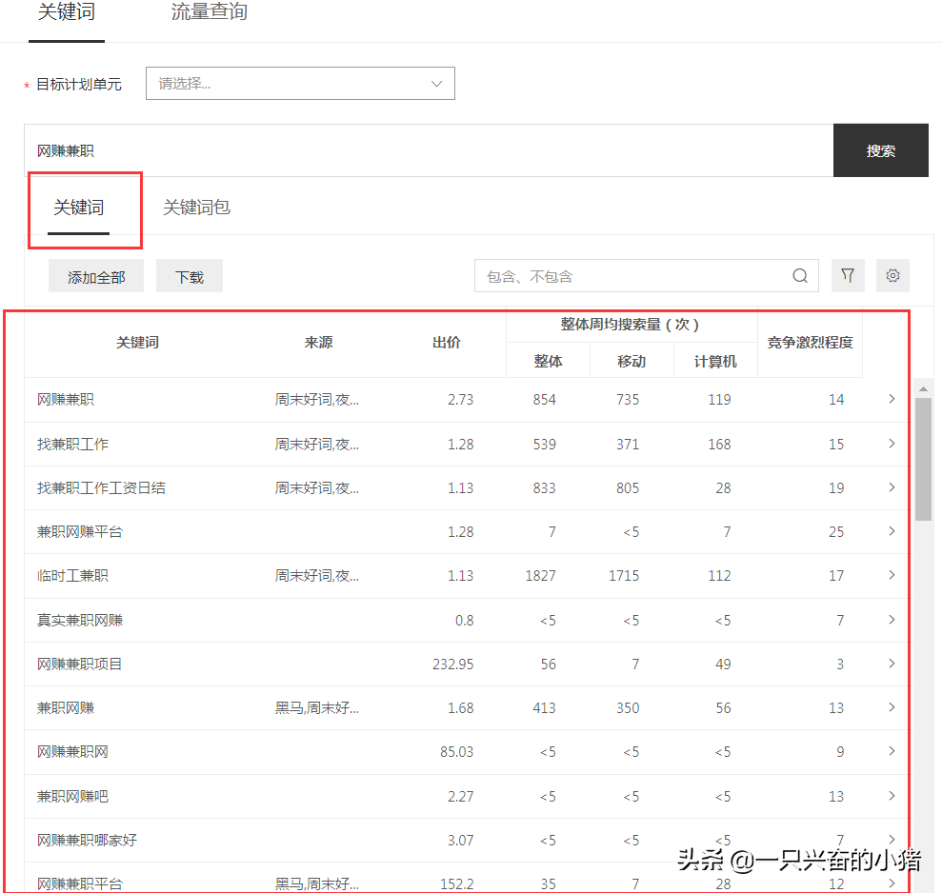Expand row arrow for 网赚兼职

click(892, 399)
